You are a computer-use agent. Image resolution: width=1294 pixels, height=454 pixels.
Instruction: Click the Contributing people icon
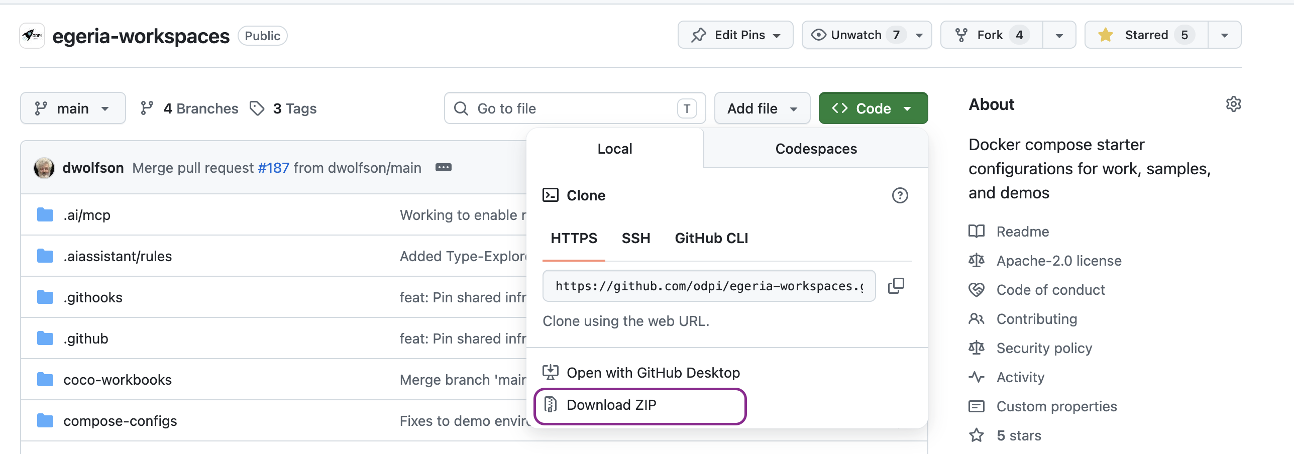point(977,319)
